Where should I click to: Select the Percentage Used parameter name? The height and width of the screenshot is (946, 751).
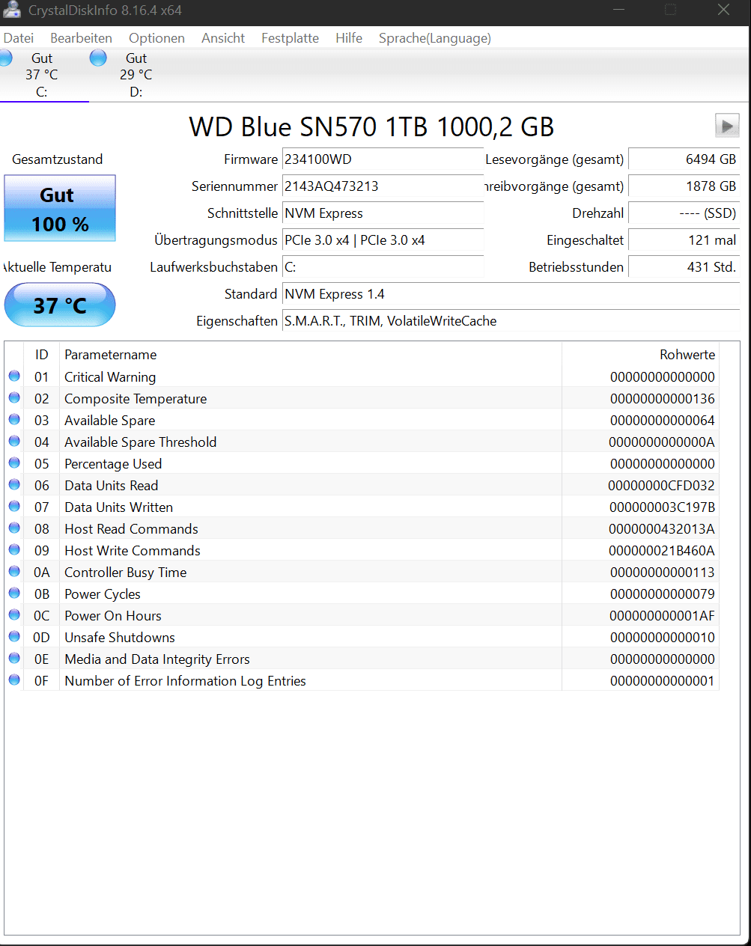coord(113,464)
